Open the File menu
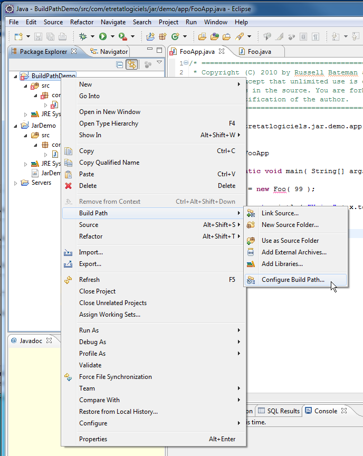This screenshot has width=363, height=456. [x=14, y=22]
